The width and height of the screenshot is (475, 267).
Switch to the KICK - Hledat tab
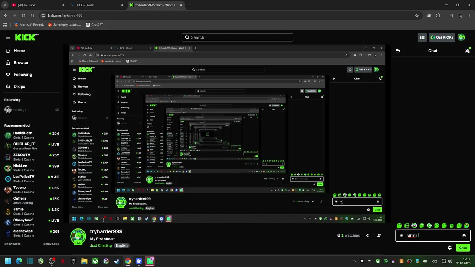pyautogui.click(x=98, y=5)
